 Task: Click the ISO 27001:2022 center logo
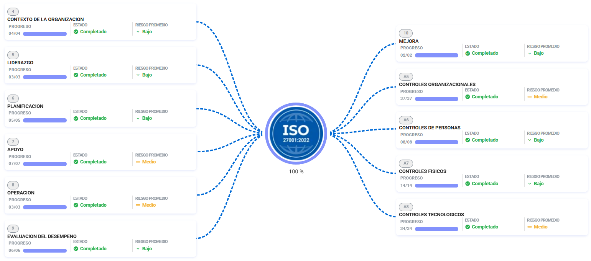296,134
